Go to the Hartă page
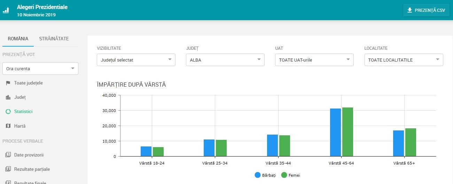Image resolution: width=453 pixels, height=184 pixels. [x=20, y=126]
